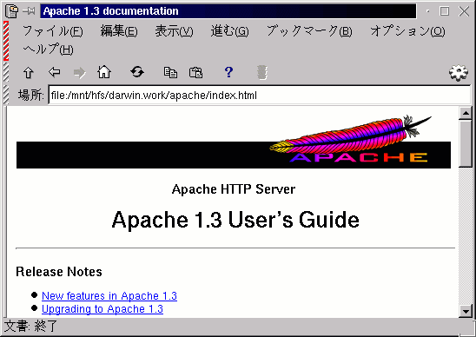The height and width of the screenshot is (337, 476).
Task: Minimize the window with the dot button
Action: (x=427, y=11)
